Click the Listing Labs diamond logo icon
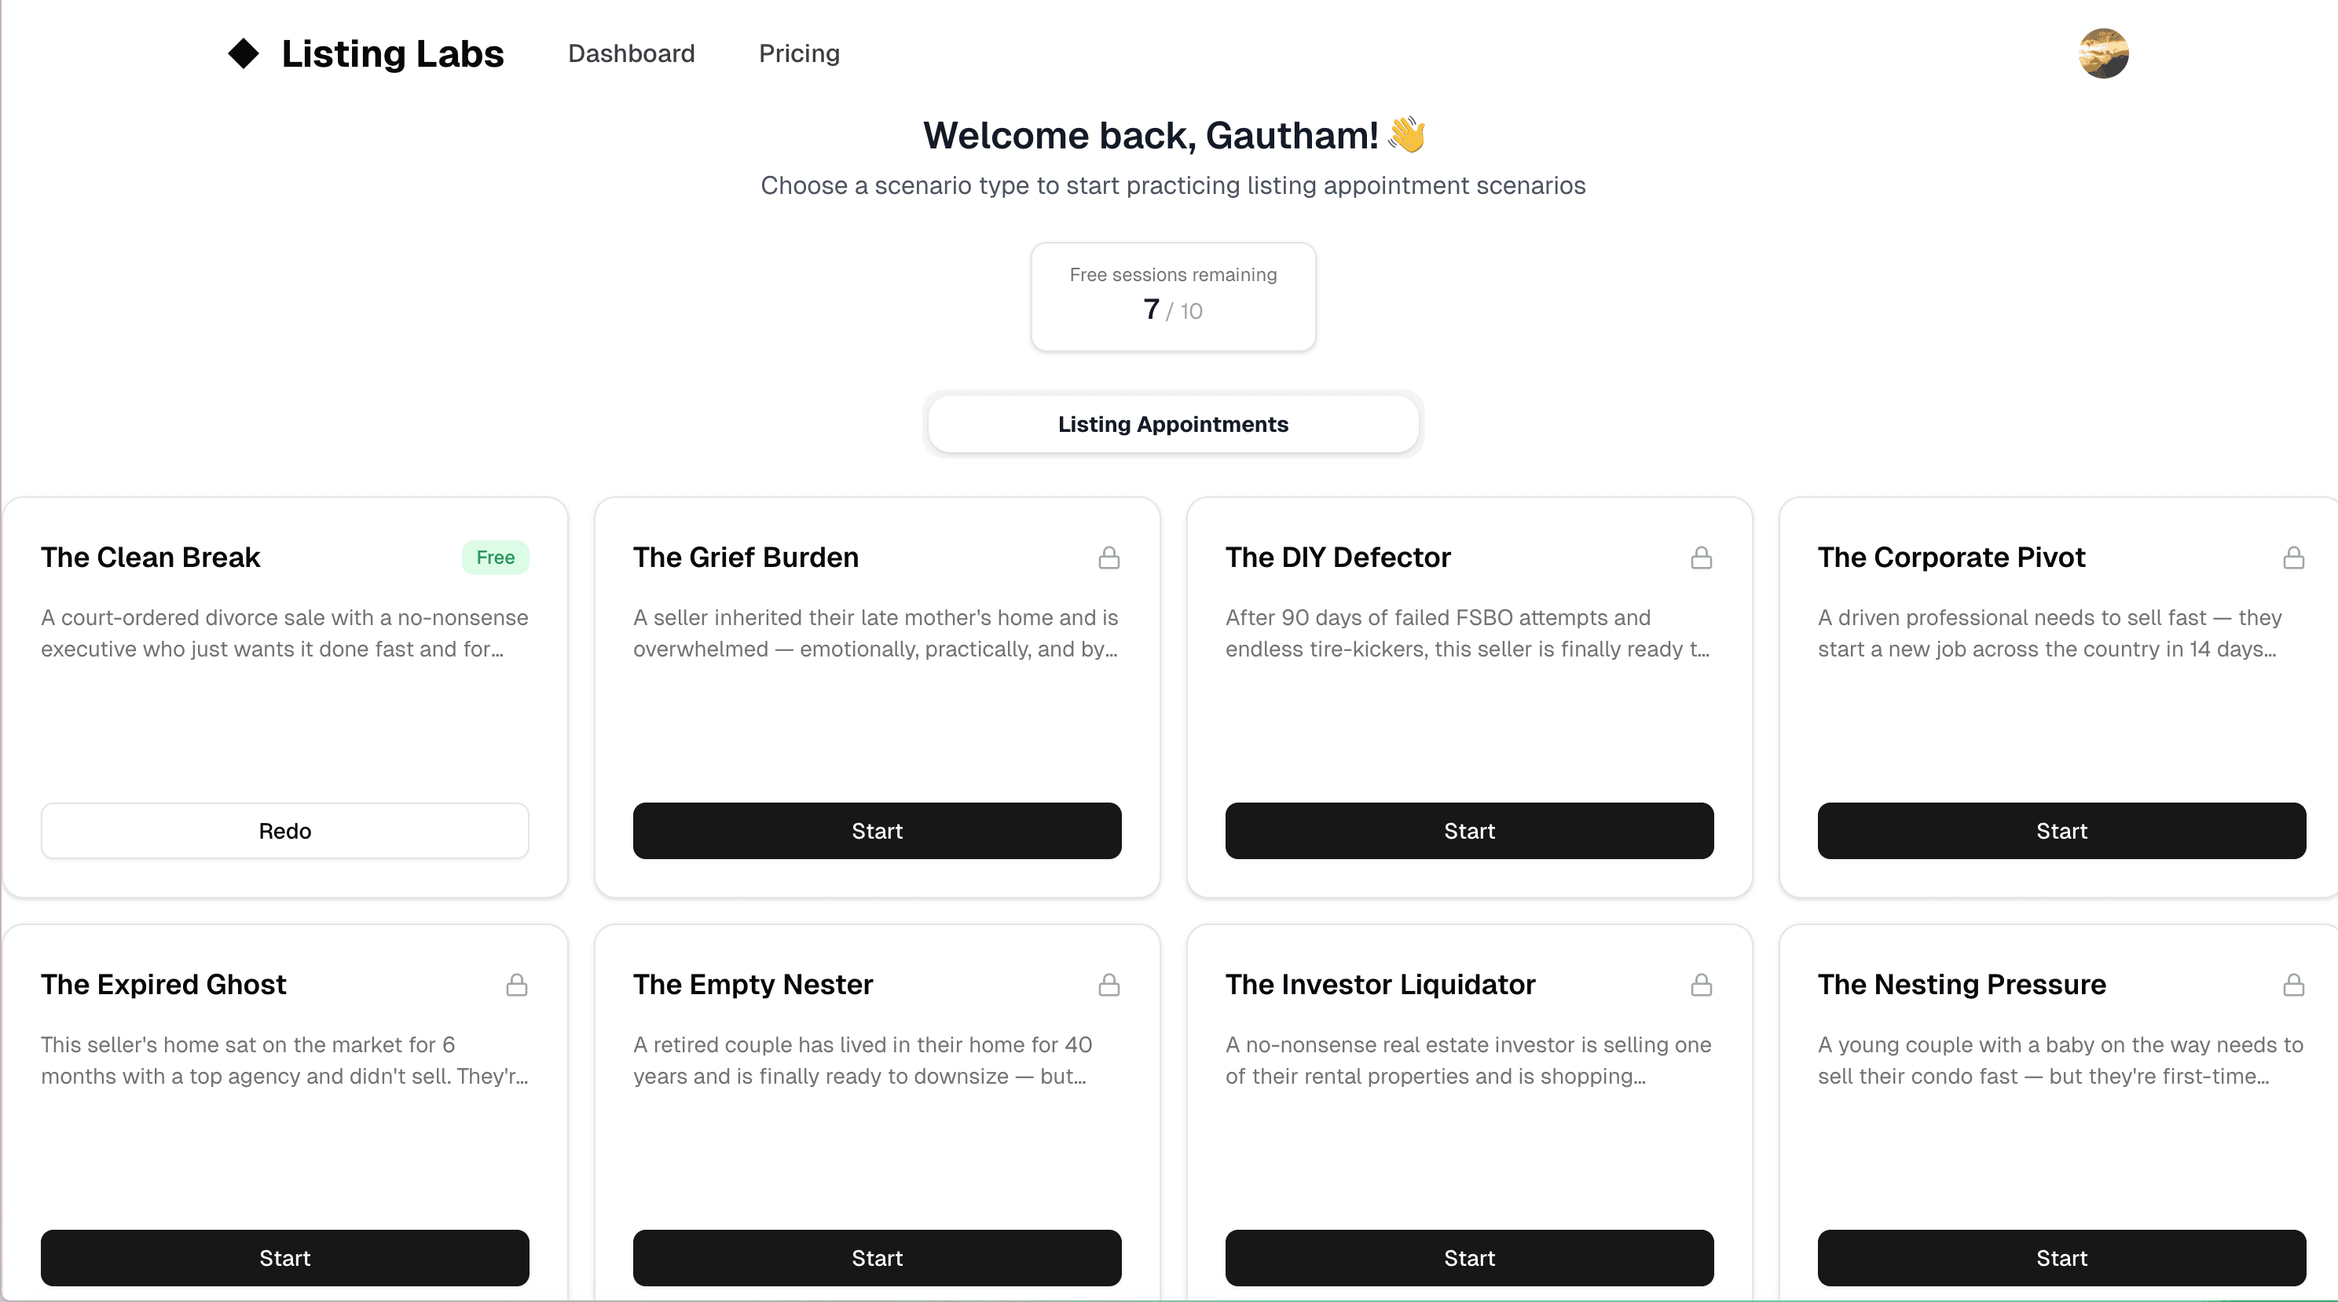Image resolution: width=2338 pixels, height=1302 pixels. click(244, 53)
